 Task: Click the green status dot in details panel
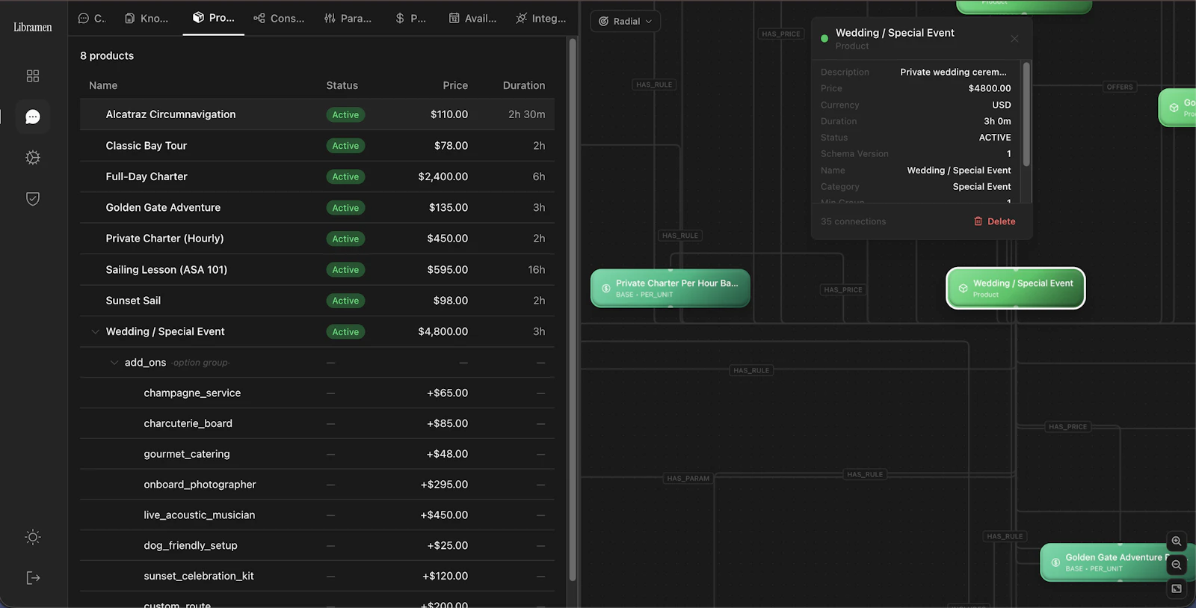[824, 38]
